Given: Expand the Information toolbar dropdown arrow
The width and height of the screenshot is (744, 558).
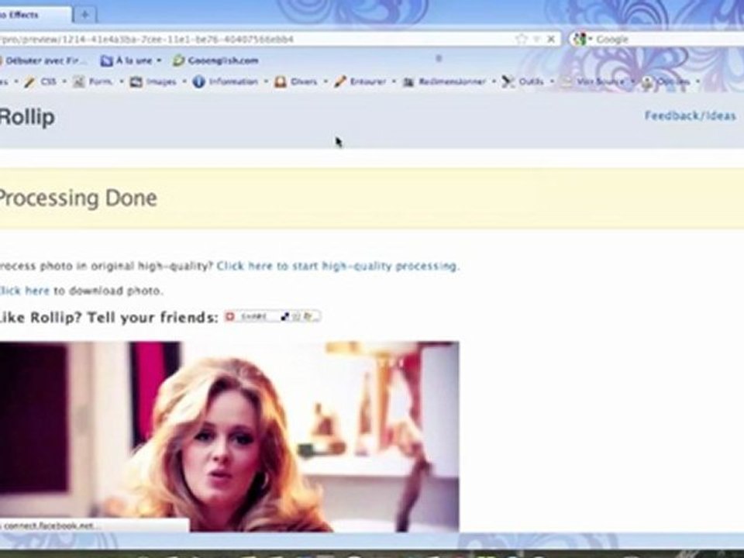Looking at the screenshot, I should click(266, 81).
